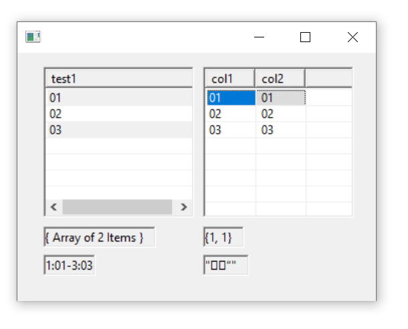Click the col2 column header
Viewport: 408px width, 329px height.
280,78
